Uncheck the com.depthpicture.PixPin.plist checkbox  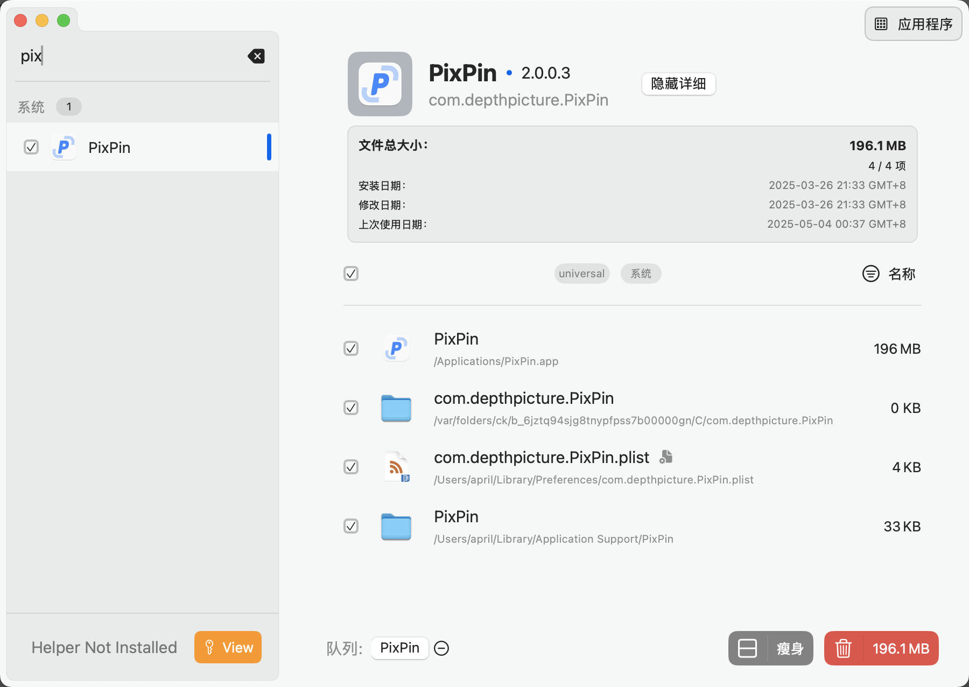pyautogui.click(x=351, y=467)
